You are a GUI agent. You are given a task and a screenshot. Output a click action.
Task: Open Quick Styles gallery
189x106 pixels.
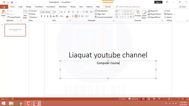tap(144, 14)
